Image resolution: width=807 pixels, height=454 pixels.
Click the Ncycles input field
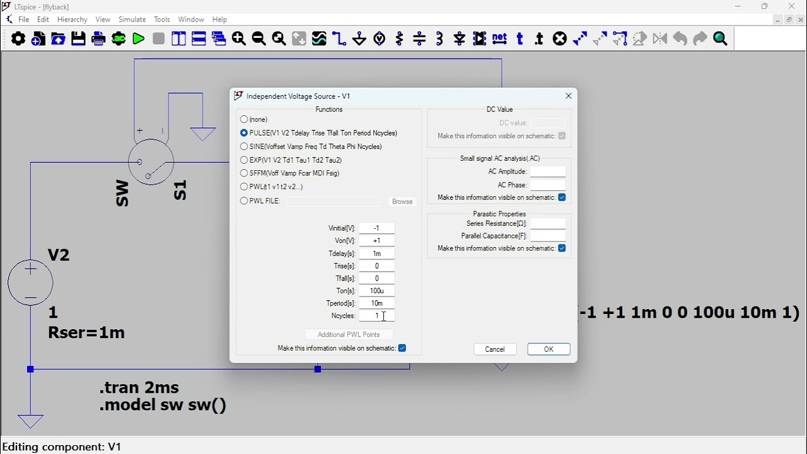(377, 316)
